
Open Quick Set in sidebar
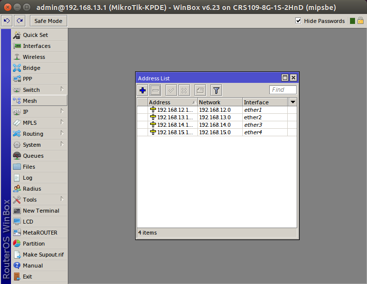click(39, 35)
